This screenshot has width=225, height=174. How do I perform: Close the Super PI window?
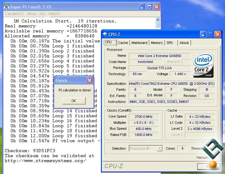(157, 7)
